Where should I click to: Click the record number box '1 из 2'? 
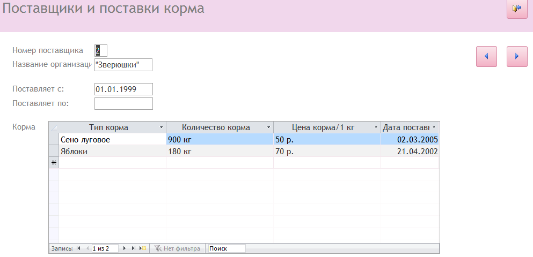(x=105, y=248)
